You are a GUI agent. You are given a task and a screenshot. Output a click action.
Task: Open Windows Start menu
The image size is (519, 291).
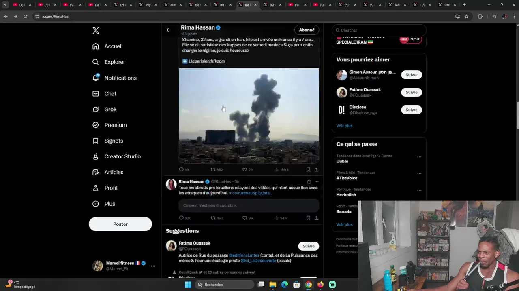[x=188, y=285]
